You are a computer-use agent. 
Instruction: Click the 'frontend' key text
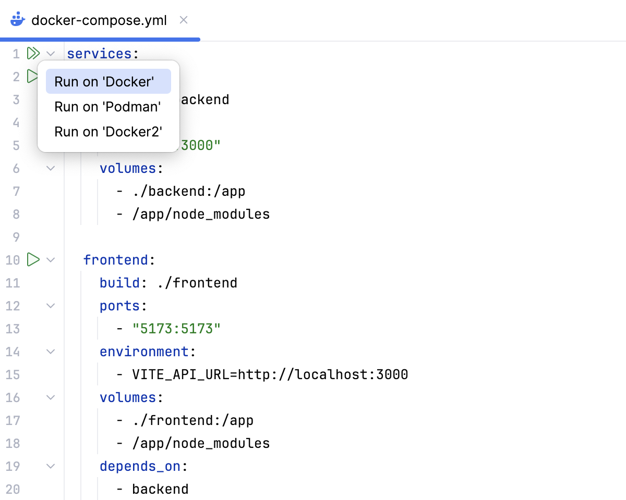(116, 260)
